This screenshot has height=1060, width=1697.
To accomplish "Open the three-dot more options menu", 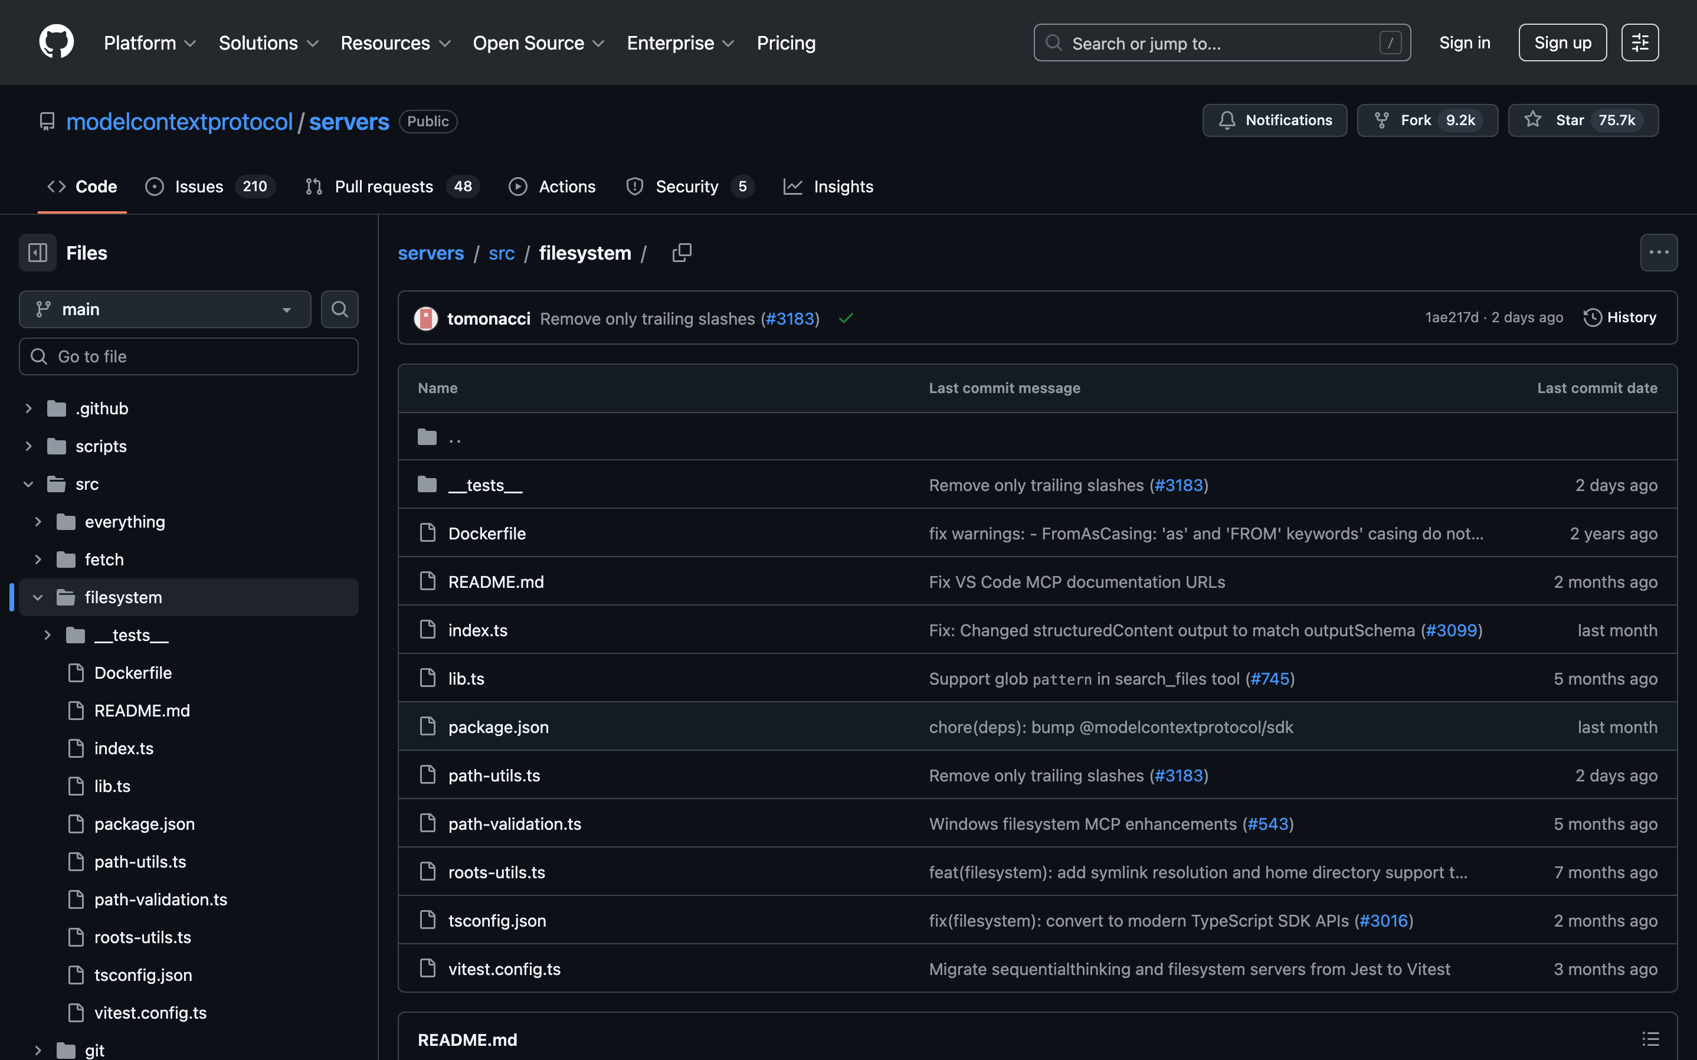I will [x=1658, y=253].
